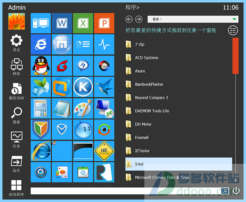Launch the Excel tile
Image resolution: width=246 pixels, height=202 pixels.
83,23
